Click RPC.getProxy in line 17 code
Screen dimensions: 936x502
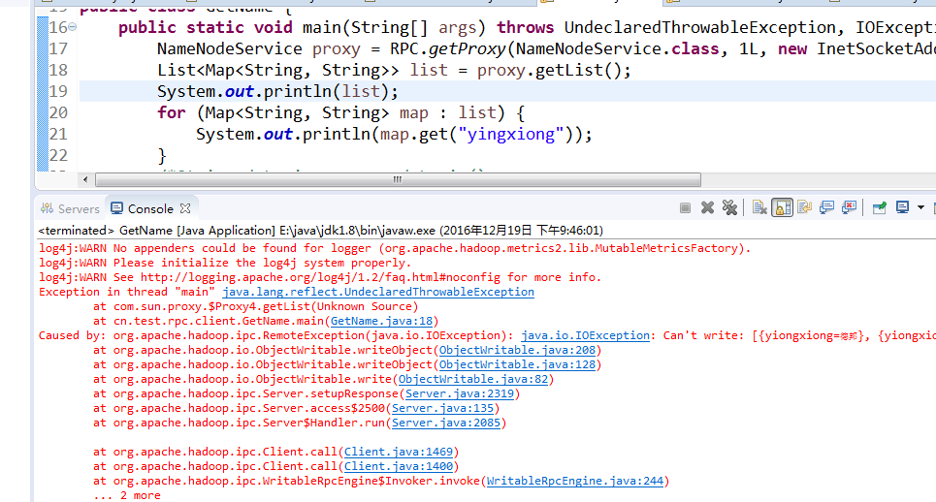448,48
